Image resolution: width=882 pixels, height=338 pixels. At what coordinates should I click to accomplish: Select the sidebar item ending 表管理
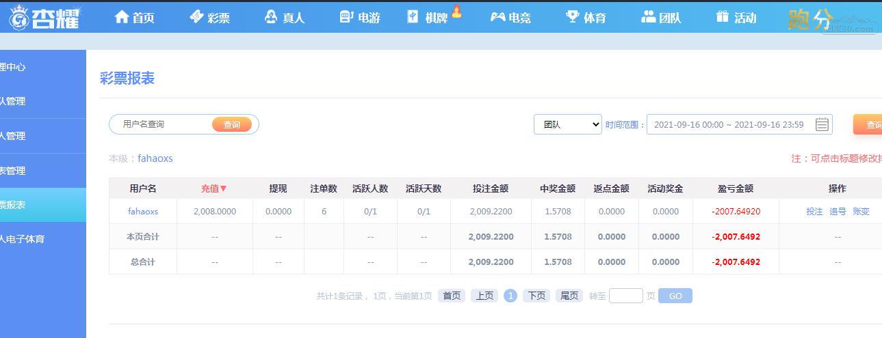(x=43, y=171)
